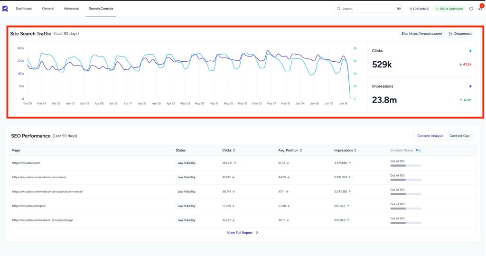Click the Clicks legend color square
Screen dimensions: 486x256
tap(470, 51)
